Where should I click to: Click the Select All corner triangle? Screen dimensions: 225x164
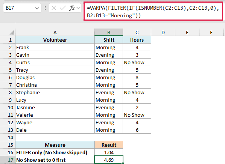click(12, 33)
